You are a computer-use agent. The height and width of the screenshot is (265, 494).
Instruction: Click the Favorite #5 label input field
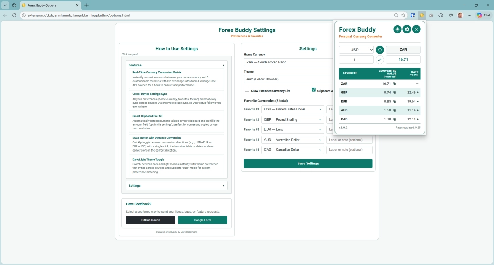click(x=349, y=150)
